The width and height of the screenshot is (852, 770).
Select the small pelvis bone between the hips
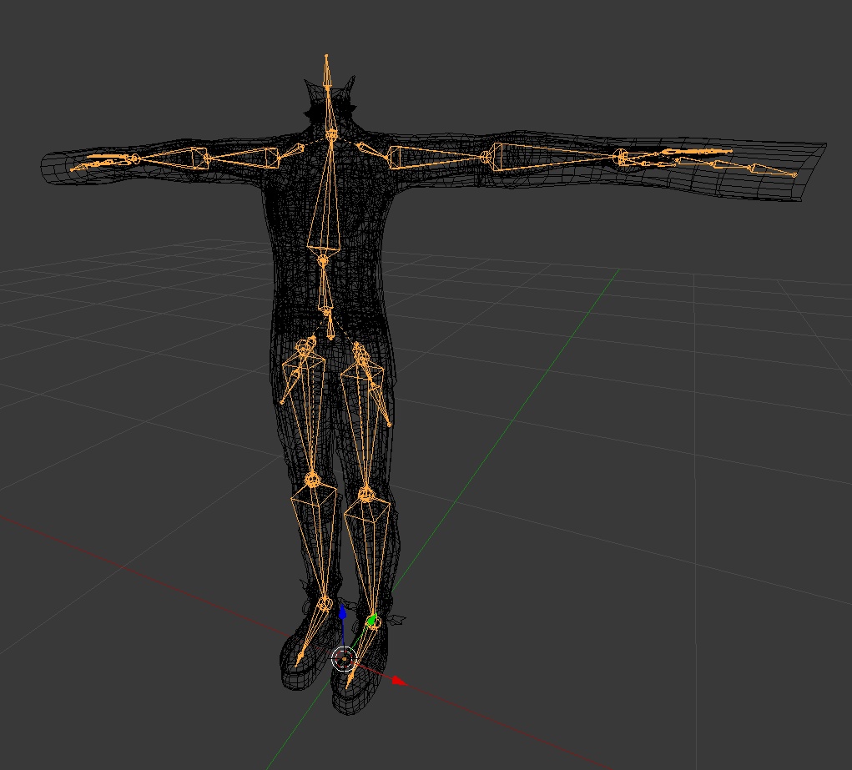click(x=330, y=326)
